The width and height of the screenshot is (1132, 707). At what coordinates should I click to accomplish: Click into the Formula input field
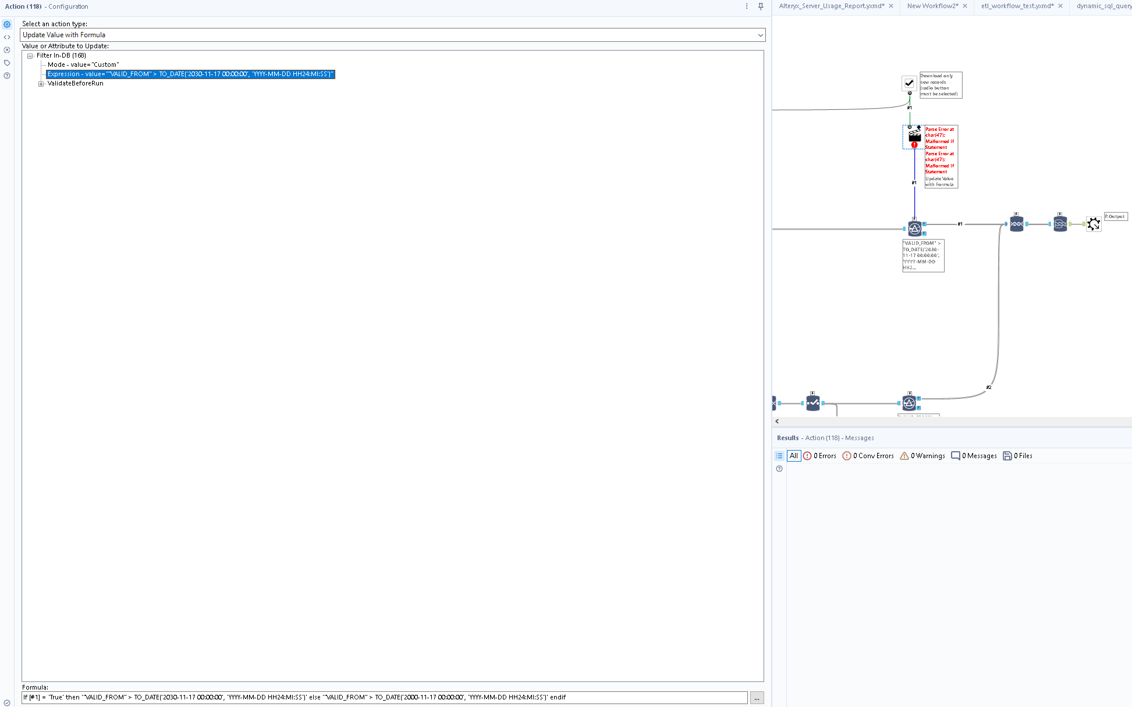click(x=385, y=698)
